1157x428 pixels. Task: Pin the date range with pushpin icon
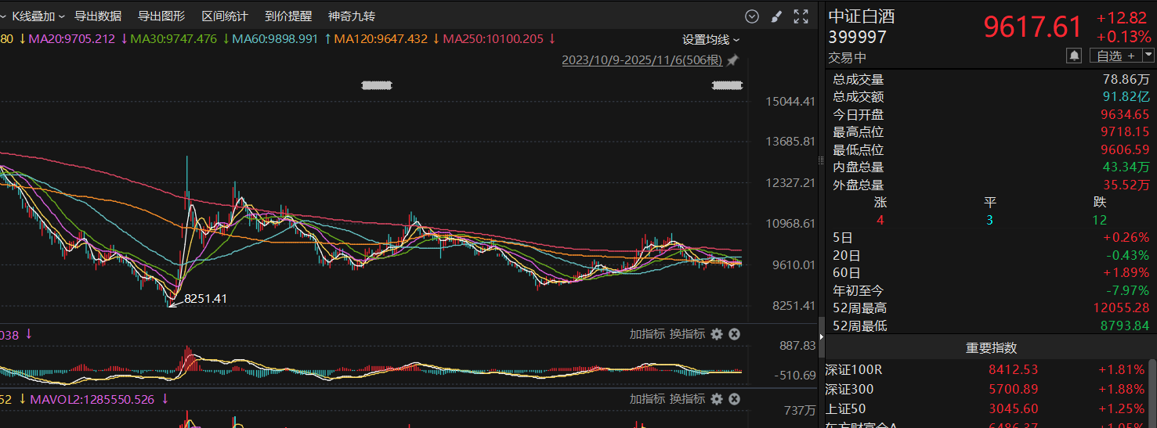pyautogui.click(x=733, y=60)
